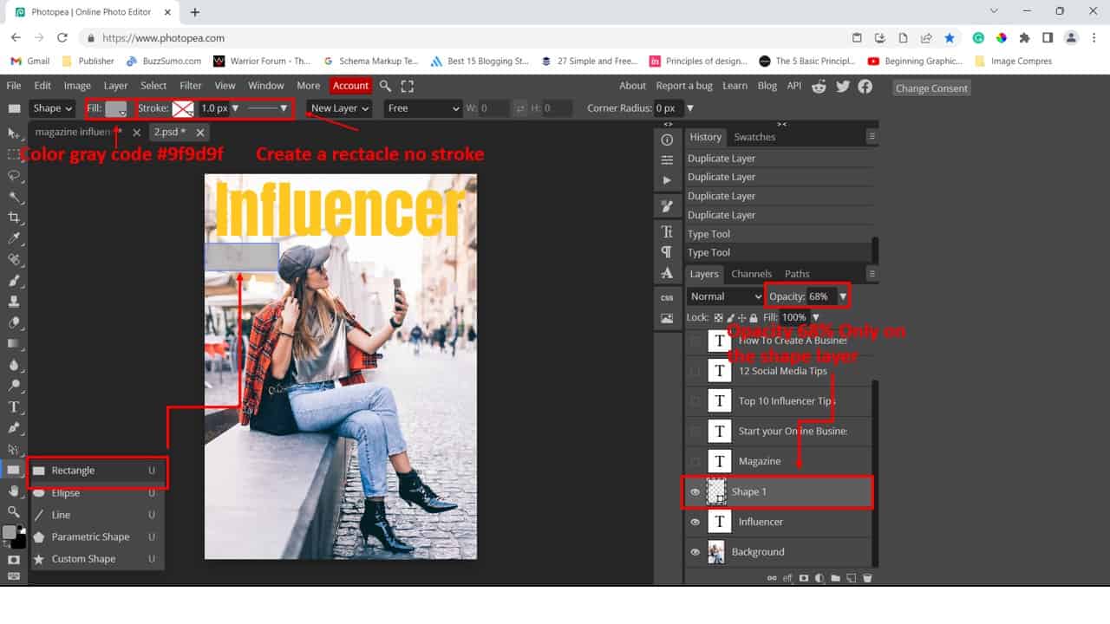Viewport: 1110px width, 624px height.
Task: Click the delete layer trash icon
Action: (867, 578)
